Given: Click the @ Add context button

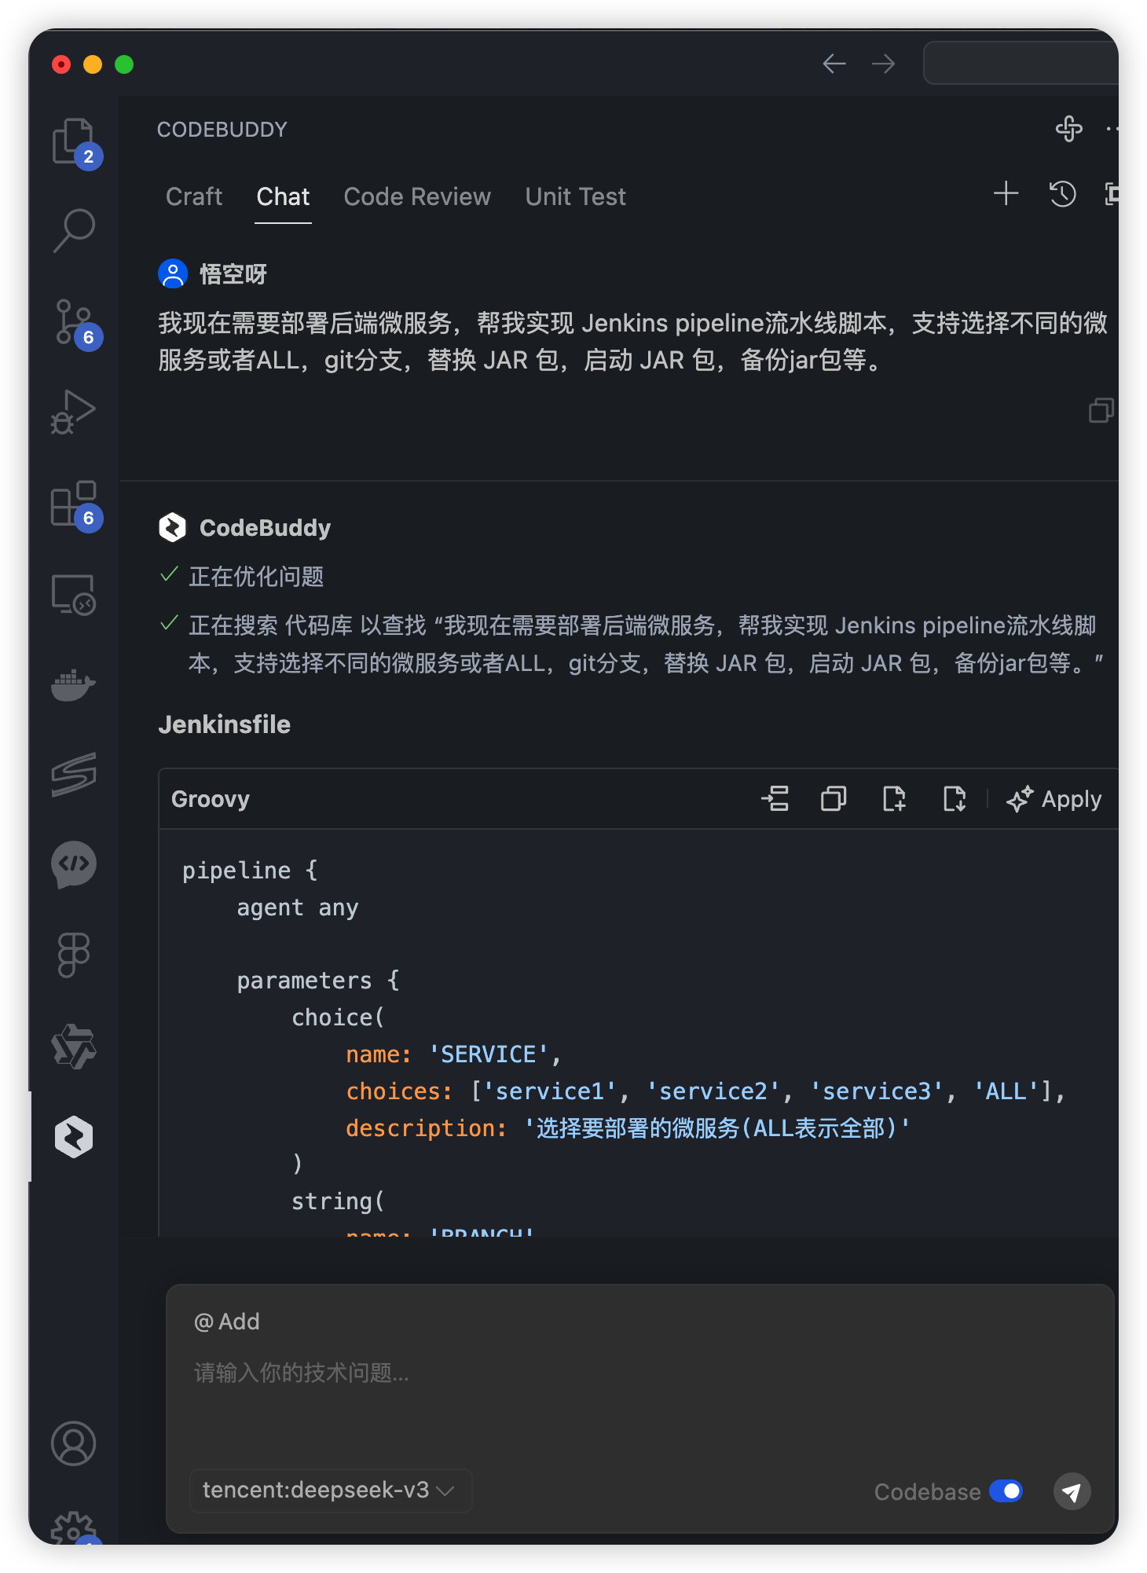Looking at the screenshot, I should pos(227,1322).
